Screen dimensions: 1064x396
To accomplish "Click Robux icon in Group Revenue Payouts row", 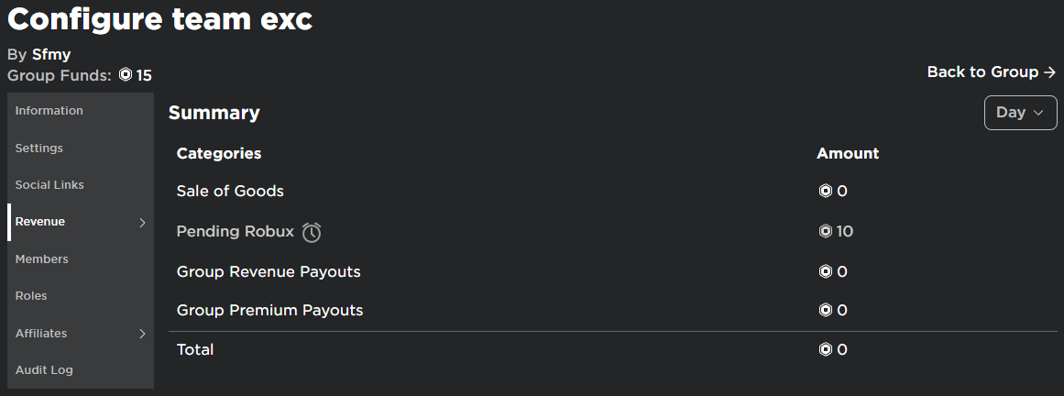I will click(825, 271).
